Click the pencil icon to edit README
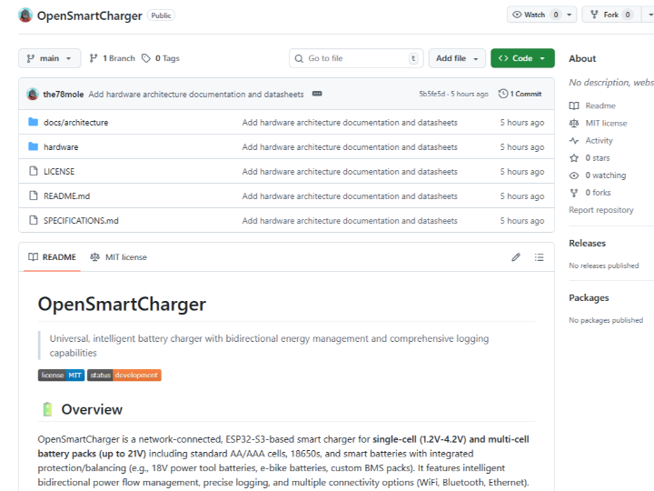The width and height of the screenshot is (654, 491). [x=516, y=257]
